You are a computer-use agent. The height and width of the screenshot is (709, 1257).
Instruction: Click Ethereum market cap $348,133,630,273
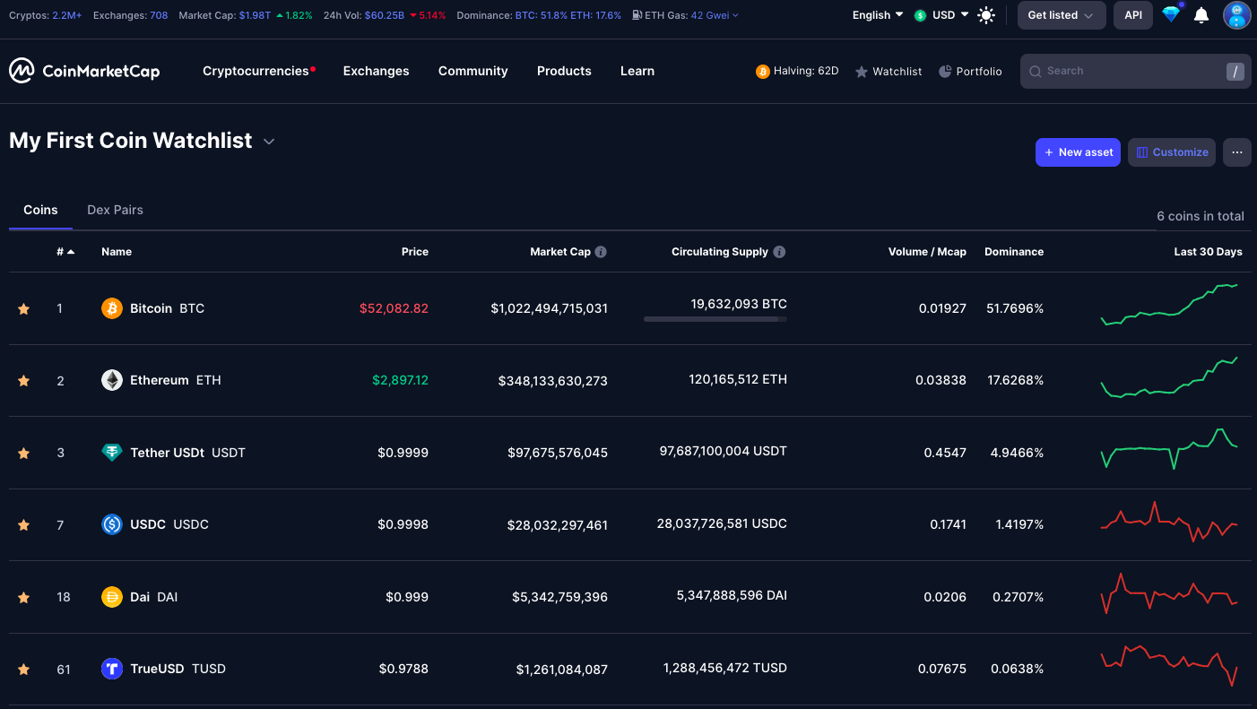553,381
